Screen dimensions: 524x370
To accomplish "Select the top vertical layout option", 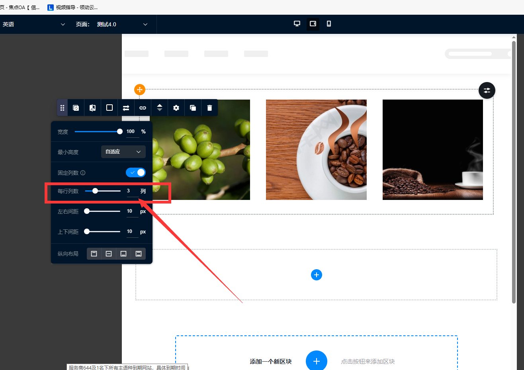I will coord(94,254).
